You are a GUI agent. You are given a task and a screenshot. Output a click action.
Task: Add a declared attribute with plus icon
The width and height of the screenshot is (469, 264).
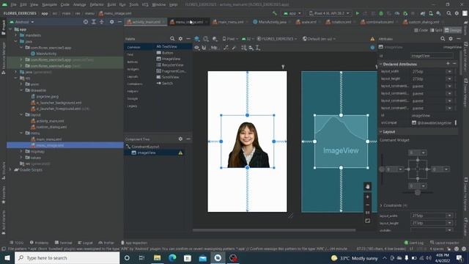click(448, 64)
